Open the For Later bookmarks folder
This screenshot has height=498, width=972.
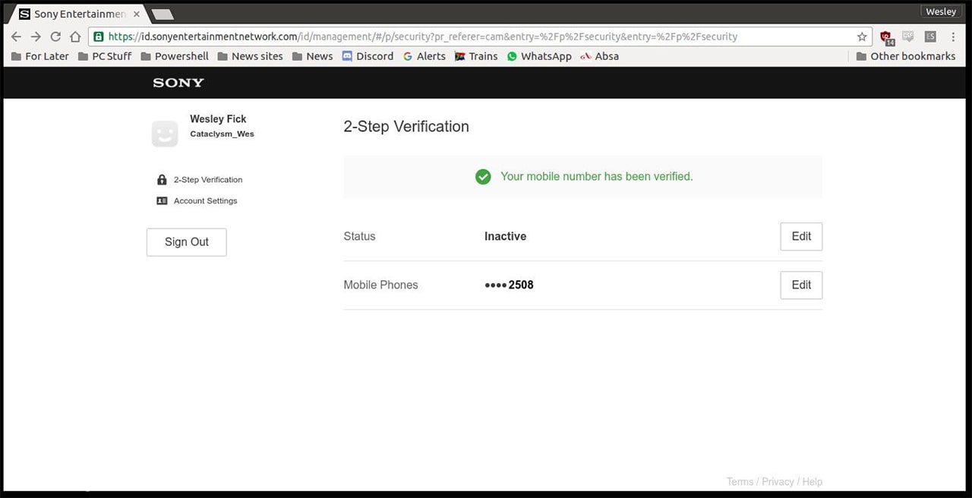[x=40, y=56]
